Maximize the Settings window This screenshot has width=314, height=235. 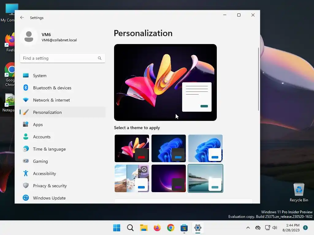[x=239, y=15]
